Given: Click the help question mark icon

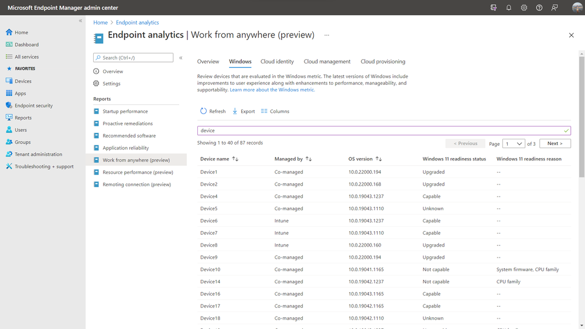Looking at the screenshot, I should pyautogui.click(x=539, y=8).
